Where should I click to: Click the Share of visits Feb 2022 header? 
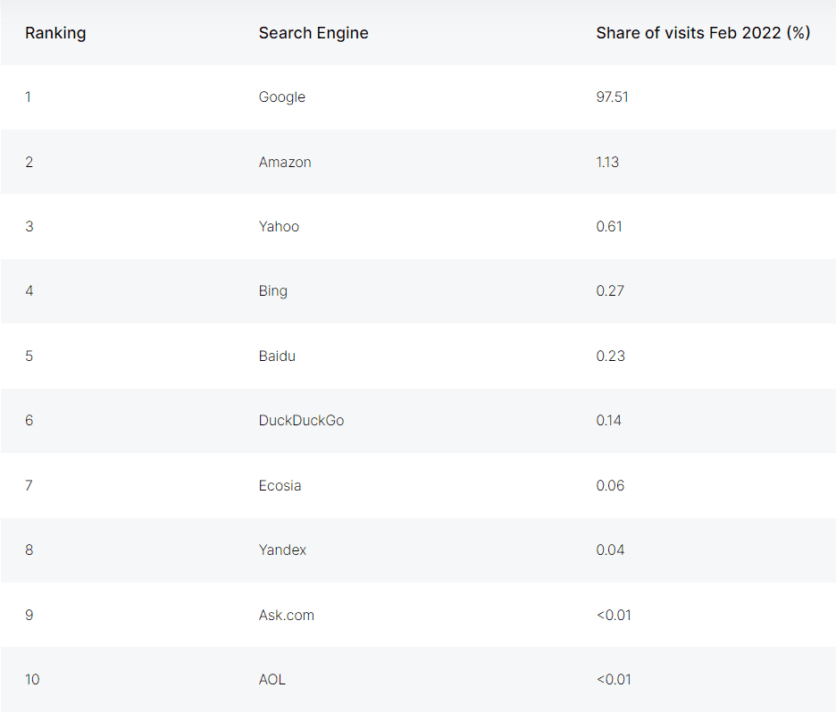point(703,33)
